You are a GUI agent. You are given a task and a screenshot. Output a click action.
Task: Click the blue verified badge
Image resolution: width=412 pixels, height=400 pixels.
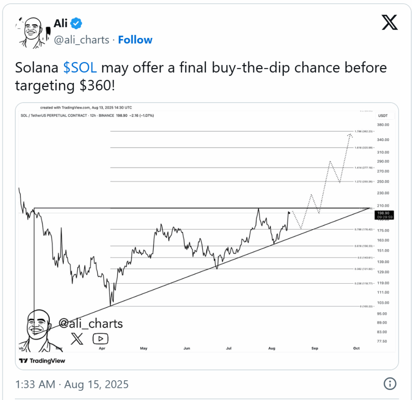pos(76,23)
